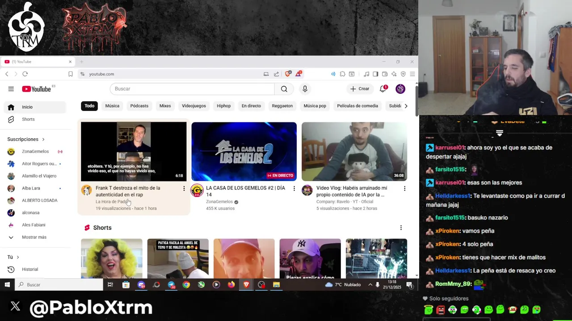Viewport: 572px width, 321px height.
Task: Go back in browser history
Action: click(7, 74)
